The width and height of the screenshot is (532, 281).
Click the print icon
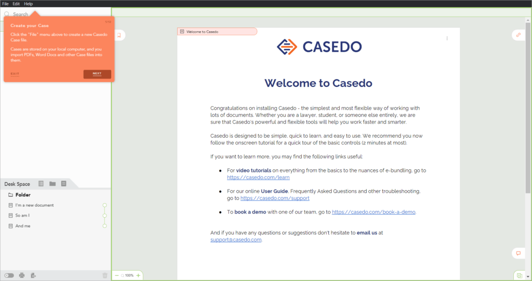pos(22,276)
